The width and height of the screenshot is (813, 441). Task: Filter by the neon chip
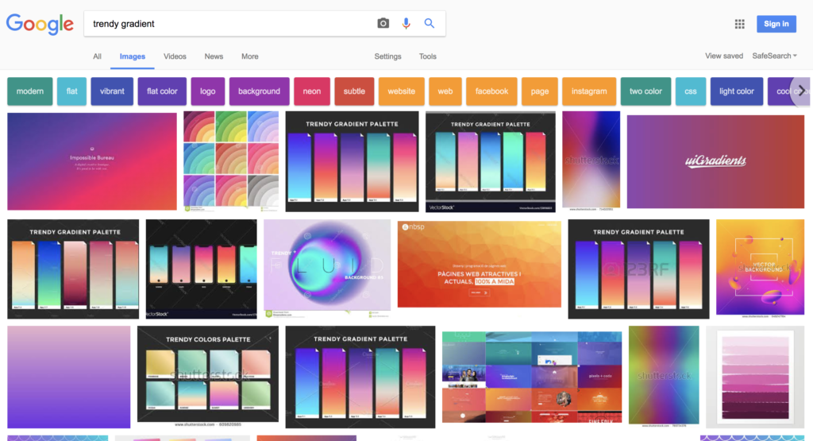click(x=311, y=91)
